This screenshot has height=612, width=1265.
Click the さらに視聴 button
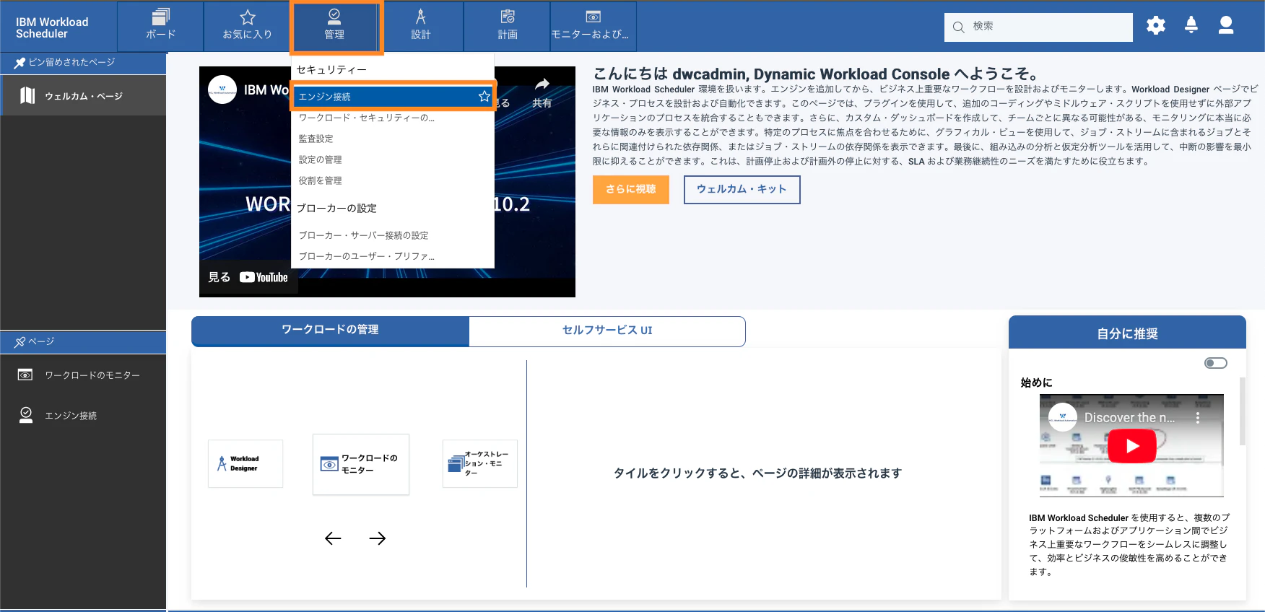point(631,189)
